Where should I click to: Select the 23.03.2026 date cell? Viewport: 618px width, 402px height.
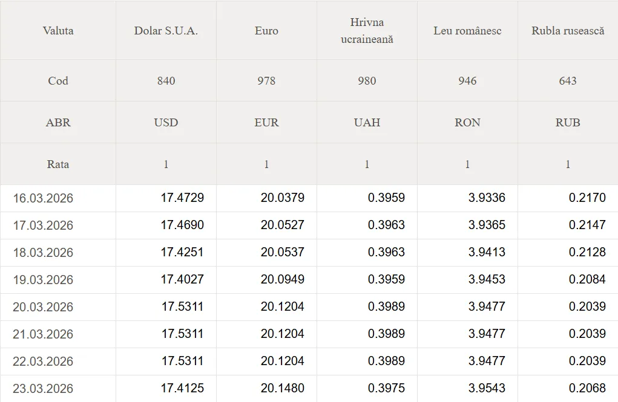[43, 389]
